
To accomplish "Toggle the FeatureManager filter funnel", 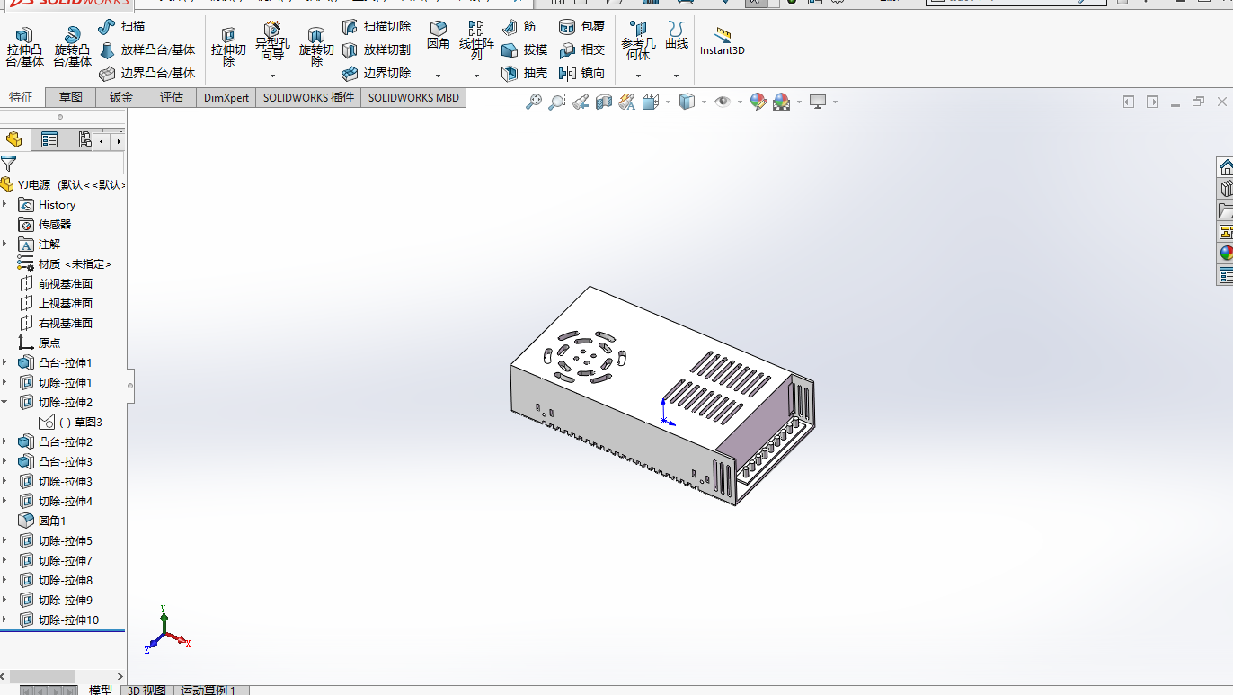I will tap(9, 164).
